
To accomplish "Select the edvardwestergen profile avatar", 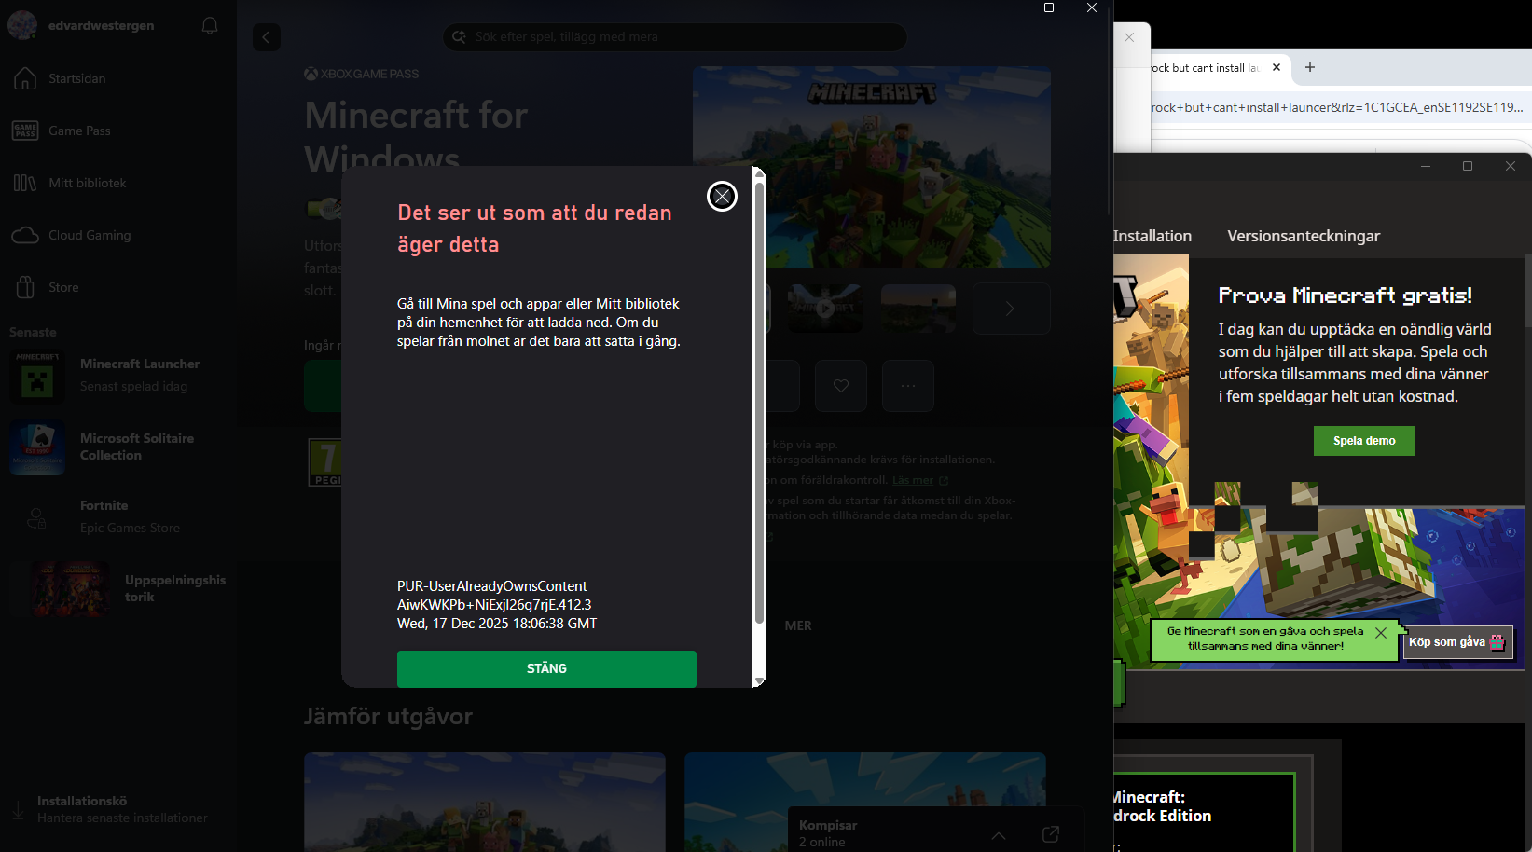I will pyautogui.click(x=22, y=25).
